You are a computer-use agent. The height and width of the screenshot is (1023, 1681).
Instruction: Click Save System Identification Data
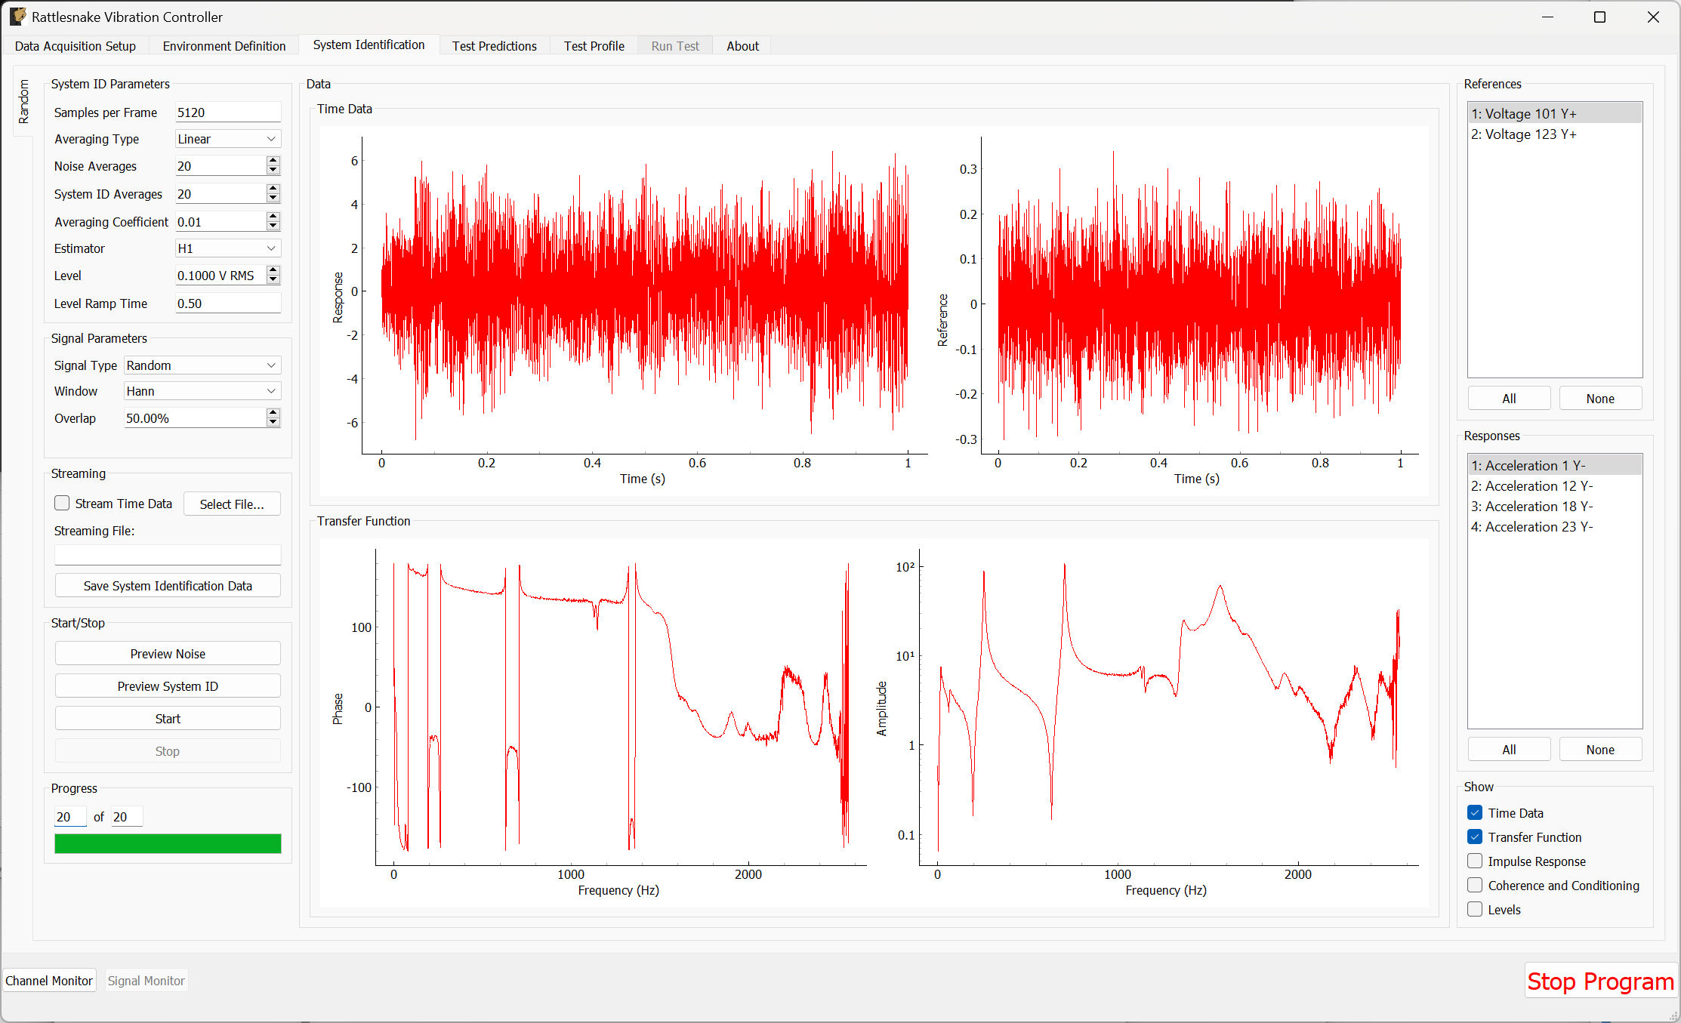[167, 585]
